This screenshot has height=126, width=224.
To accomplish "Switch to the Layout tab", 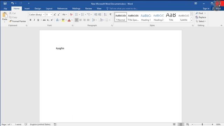I will pyautogui.click(x=49, y=8).
